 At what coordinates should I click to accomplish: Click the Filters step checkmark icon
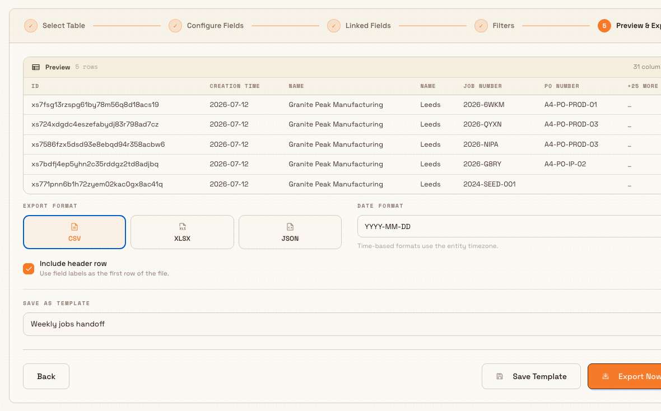click(481, 26)
